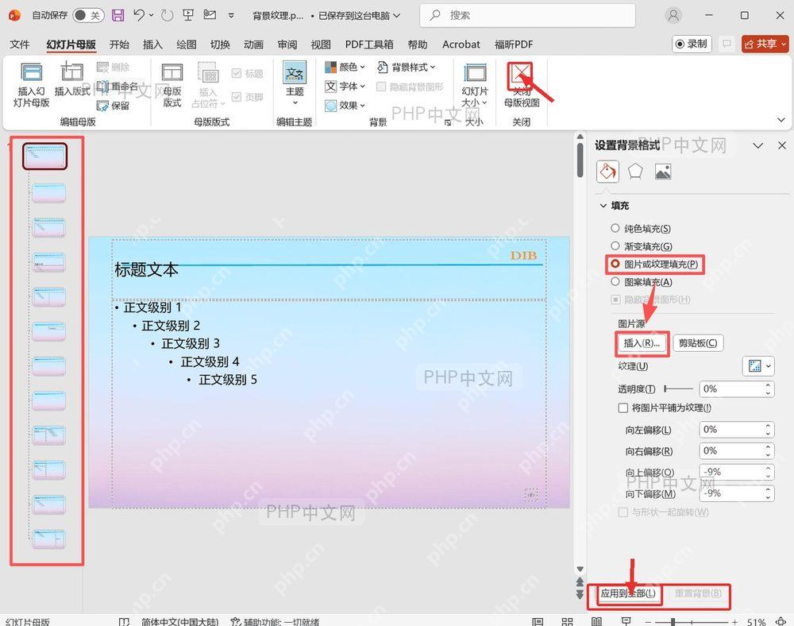794x626 pixels.
Task: Click the Record (录制) button
Action: pyautogui.click(x=692, y=44)
